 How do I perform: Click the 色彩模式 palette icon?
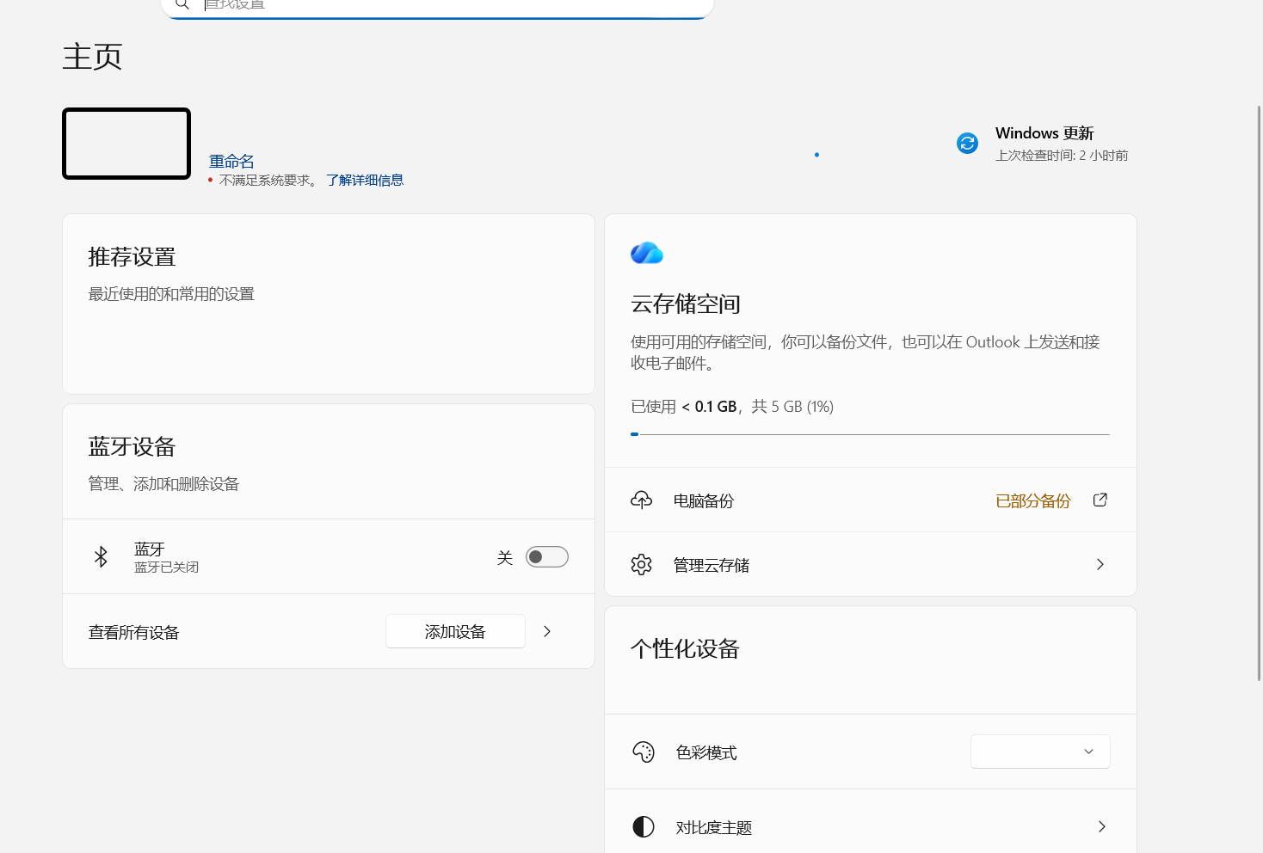pyautogui.click(x=644, y=752)
